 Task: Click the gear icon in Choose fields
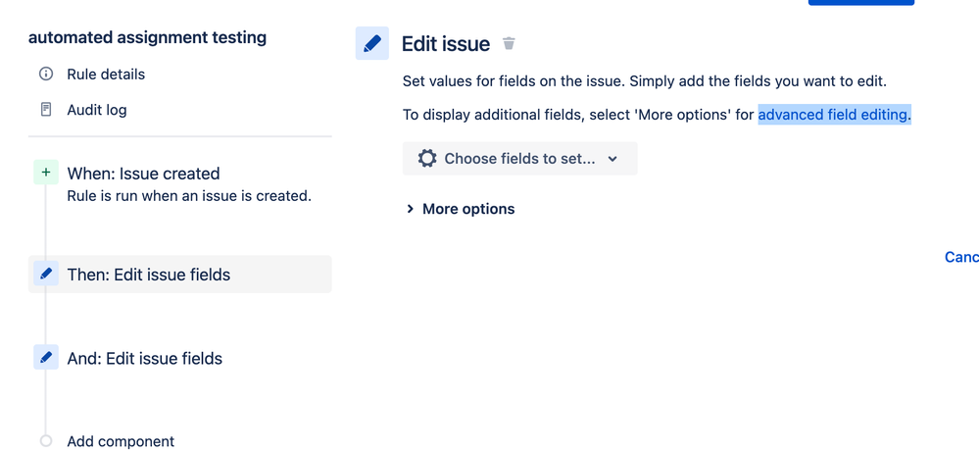click(427, 158)
